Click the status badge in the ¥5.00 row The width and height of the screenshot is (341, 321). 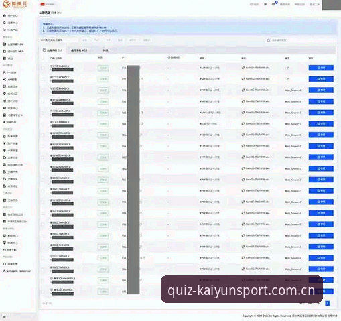coord(103,124)
